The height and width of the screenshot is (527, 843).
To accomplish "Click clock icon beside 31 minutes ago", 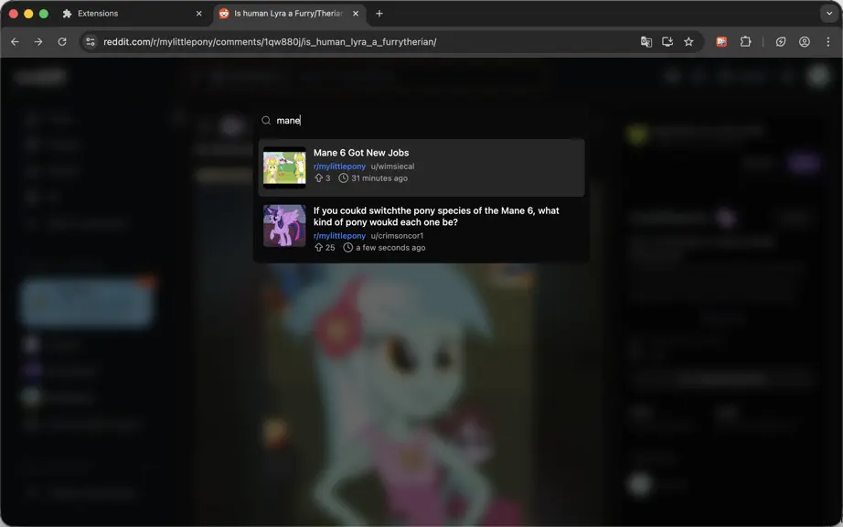I will click(x=343, y=178).
